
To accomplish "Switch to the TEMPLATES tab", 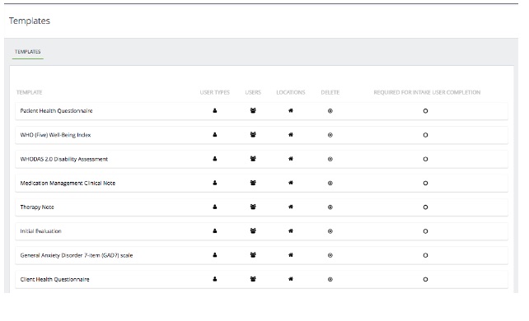I will (28, 52).
